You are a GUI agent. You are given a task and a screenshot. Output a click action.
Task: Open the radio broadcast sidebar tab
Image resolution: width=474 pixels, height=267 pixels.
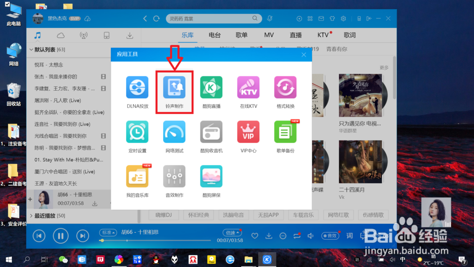(x=84, y=36)
